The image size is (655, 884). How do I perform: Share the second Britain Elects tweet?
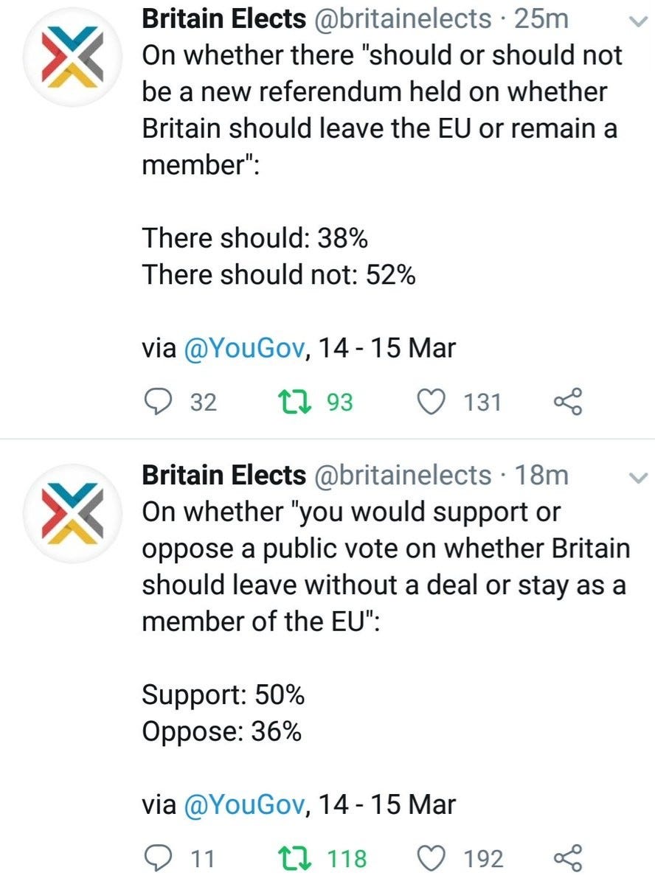click(x=567, y=858)
